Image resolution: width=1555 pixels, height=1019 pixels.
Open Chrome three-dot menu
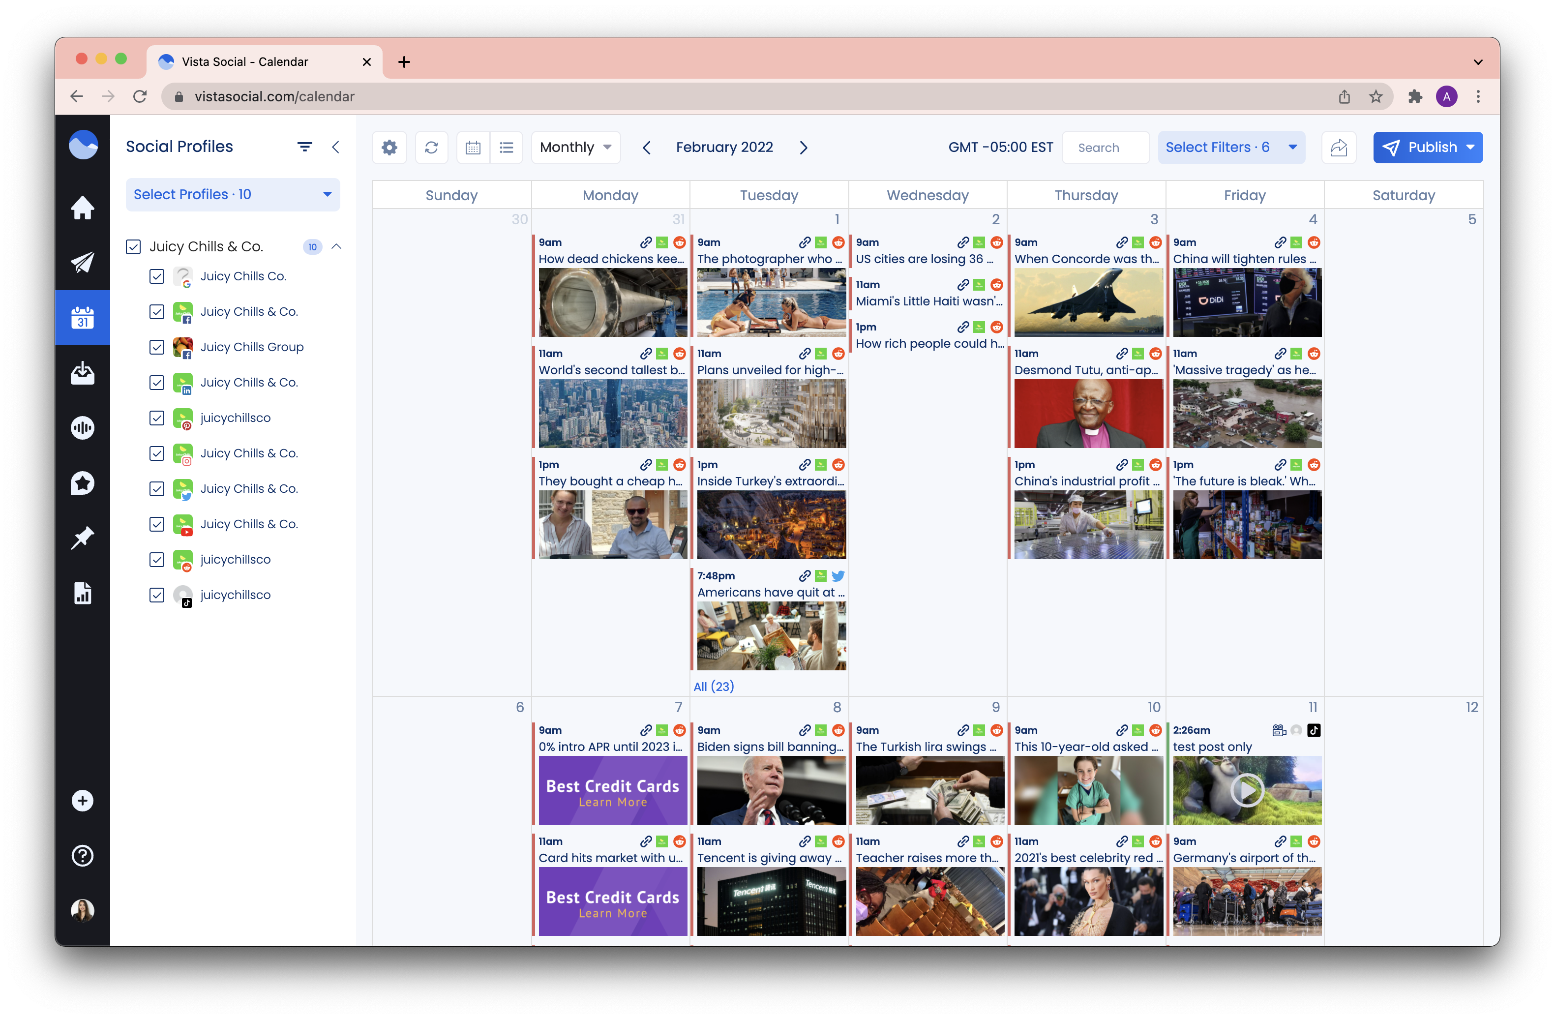[1478, 97]
